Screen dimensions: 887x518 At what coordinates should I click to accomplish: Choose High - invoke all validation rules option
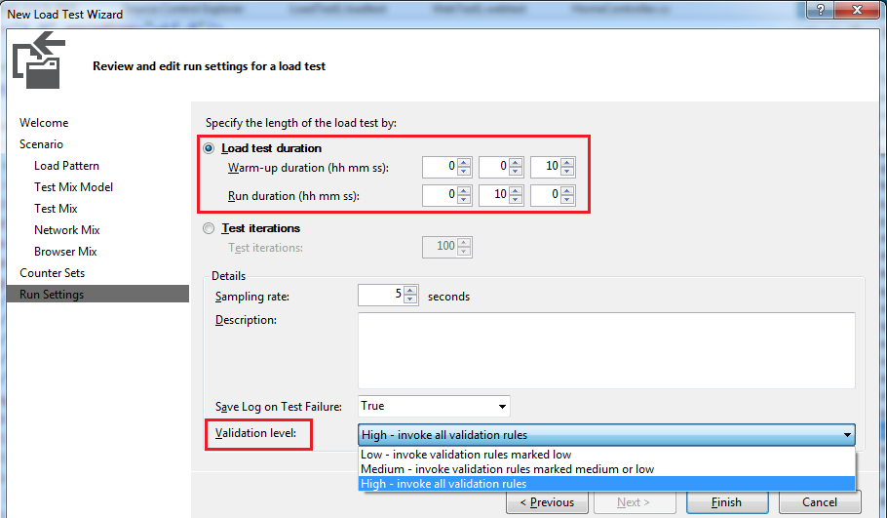(606, 484)
